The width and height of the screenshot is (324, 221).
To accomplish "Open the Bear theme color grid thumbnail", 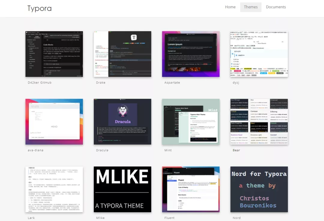I will point(259,122).
